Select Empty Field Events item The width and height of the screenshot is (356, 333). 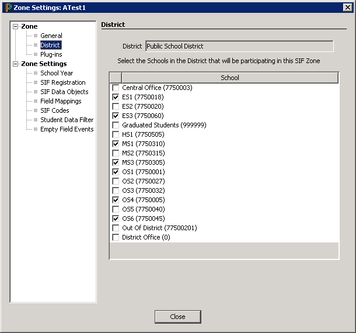coord(67,129)
